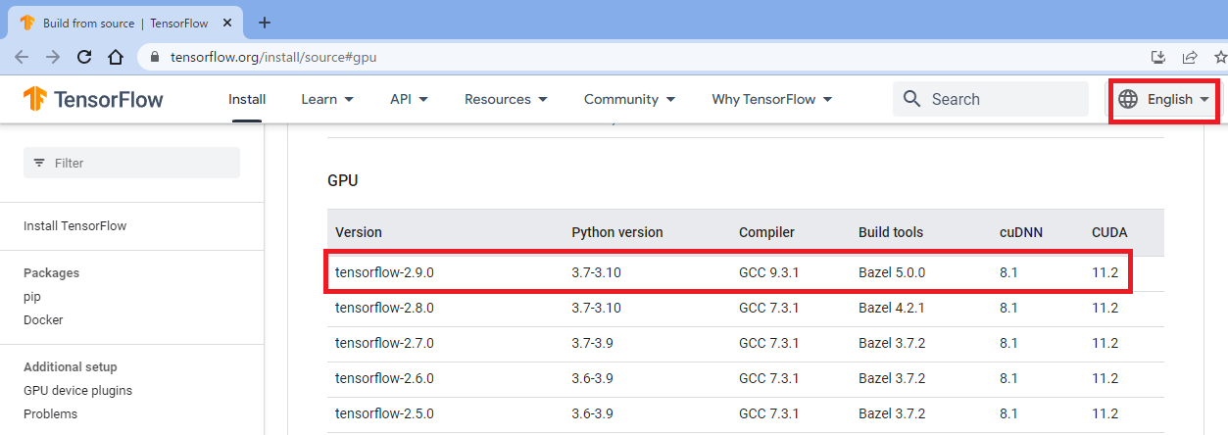This screenshot has height=435, width=1228.
Task: Open a new browser tab
Action: coord(264,23)
